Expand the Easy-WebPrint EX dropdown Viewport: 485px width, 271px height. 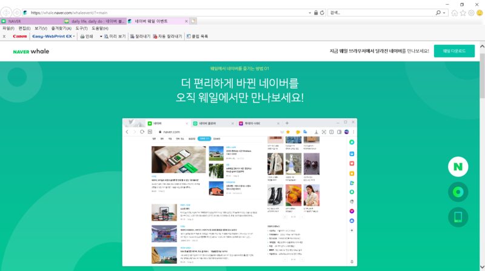73,36
